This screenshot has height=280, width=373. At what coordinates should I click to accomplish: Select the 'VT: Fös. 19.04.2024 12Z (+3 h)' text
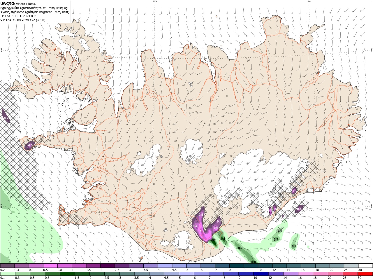pyautogui.click(x=23, y=20)
